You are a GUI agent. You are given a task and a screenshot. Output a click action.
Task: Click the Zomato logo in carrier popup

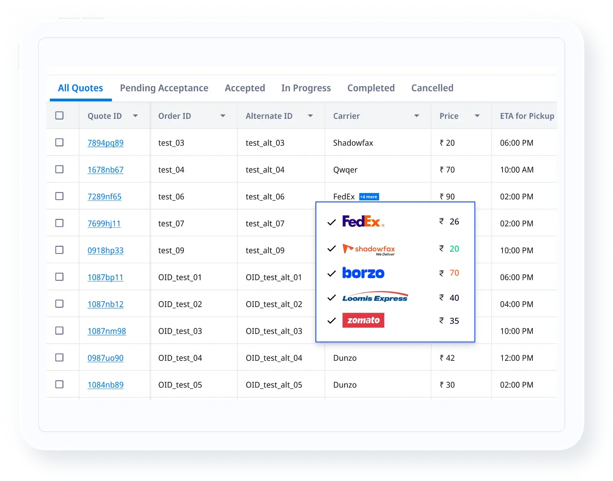pyautogui.click(x=363, y=320)
